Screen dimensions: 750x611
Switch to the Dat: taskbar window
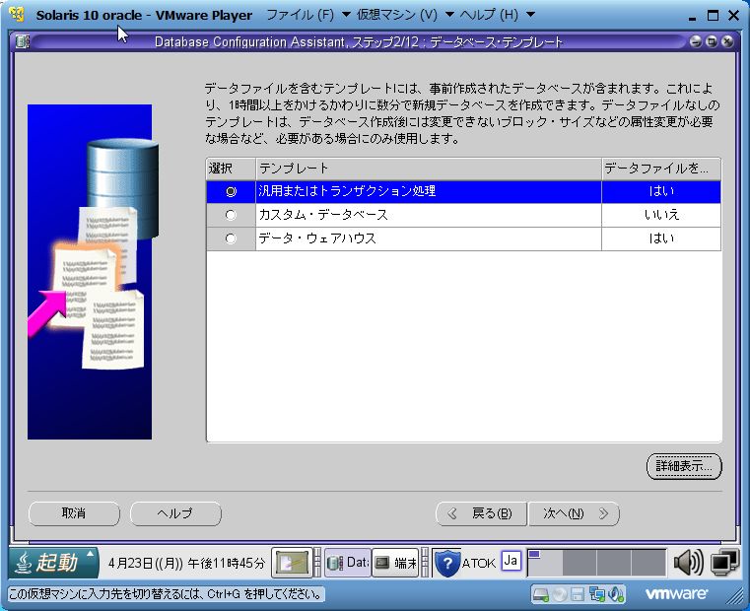(x=348, y=563)
